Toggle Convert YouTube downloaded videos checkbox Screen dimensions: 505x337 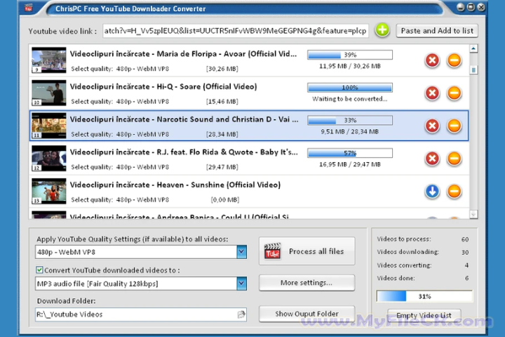[x=39, y=270]
